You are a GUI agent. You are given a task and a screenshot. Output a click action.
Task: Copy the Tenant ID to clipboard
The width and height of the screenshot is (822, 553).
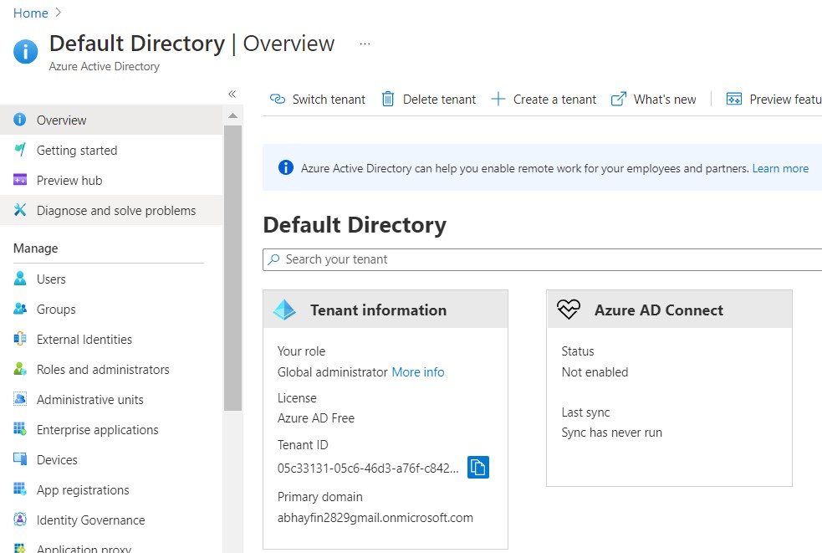click(478, 467)
